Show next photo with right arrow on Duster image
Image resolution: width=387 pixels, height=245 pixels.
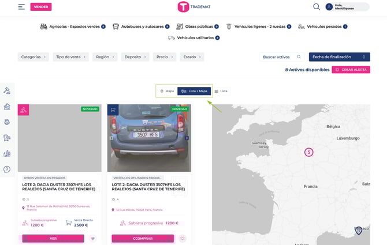pos(187,138)
